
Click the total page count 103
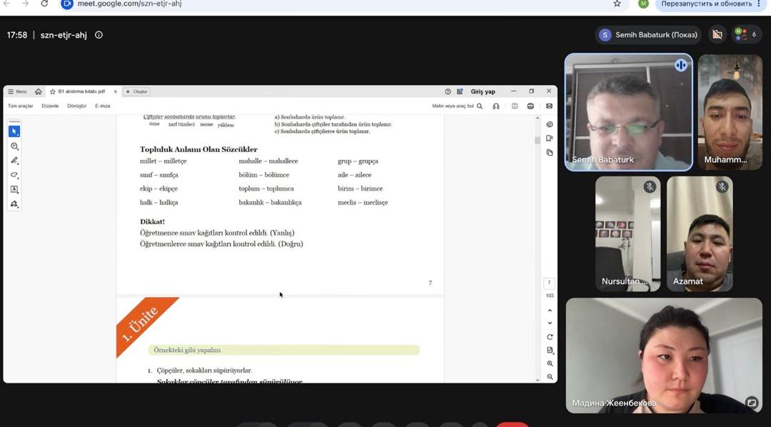[550, 296]
